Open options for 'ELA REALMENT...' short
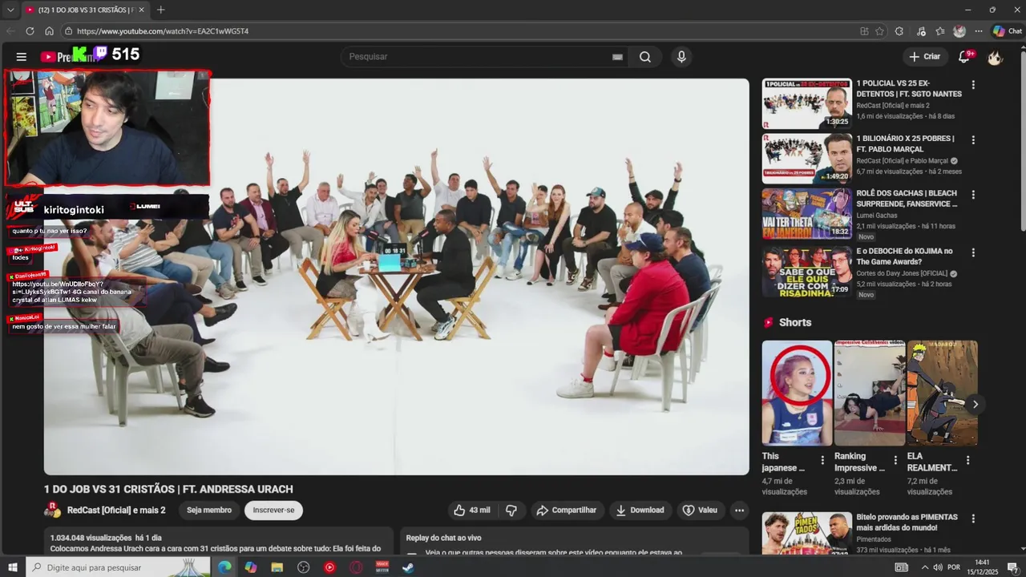This screenshot has height=577, width=1026. tap(967, 461)
